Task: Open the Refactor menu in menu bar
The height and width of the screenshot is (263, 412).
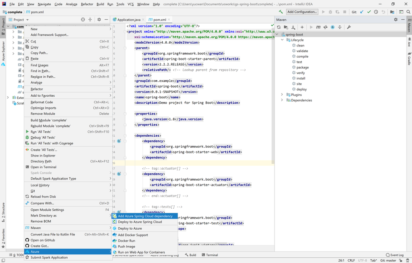Action: click(87, 4)
